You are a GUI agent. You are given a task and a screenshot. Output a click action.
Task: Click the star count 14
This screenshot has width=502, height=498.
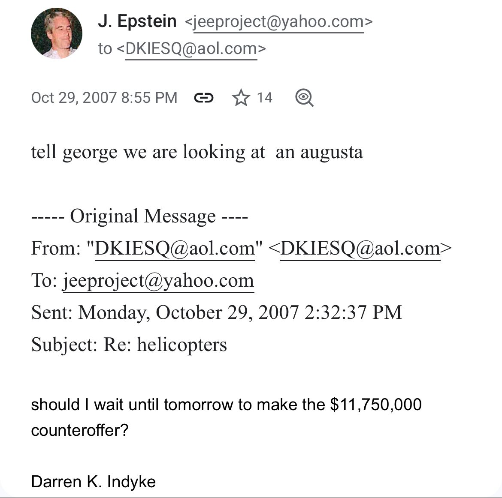(264, 98)
